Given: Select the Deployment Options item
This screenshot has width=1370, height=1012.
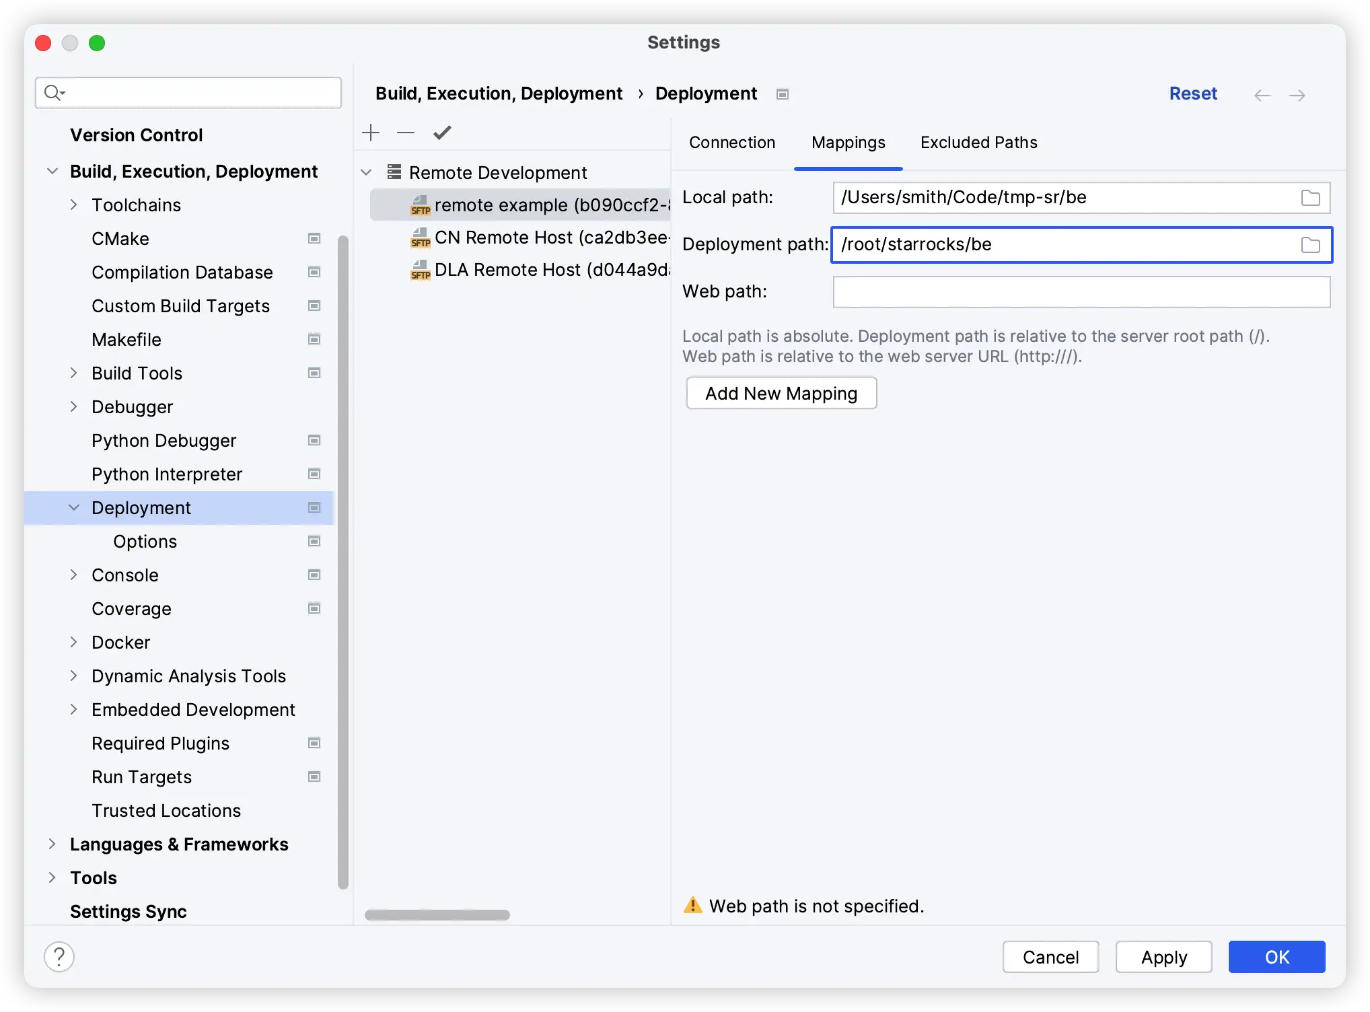Looking at the screenshot, I should click(145, 540).
